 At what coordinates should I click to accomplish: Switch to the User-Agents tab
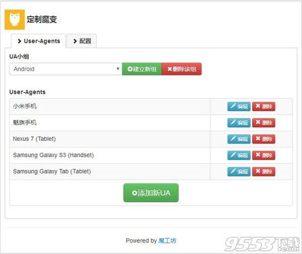coord(38,41)
